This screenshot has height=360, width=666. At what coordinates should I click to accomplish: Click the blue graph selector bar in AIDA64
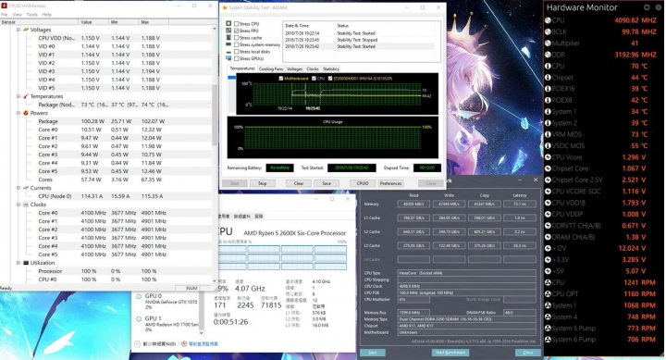231,78
